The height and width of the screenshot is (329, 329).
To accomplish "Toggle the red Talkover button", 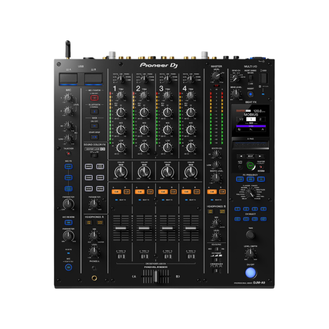I will tap(68, 153).
